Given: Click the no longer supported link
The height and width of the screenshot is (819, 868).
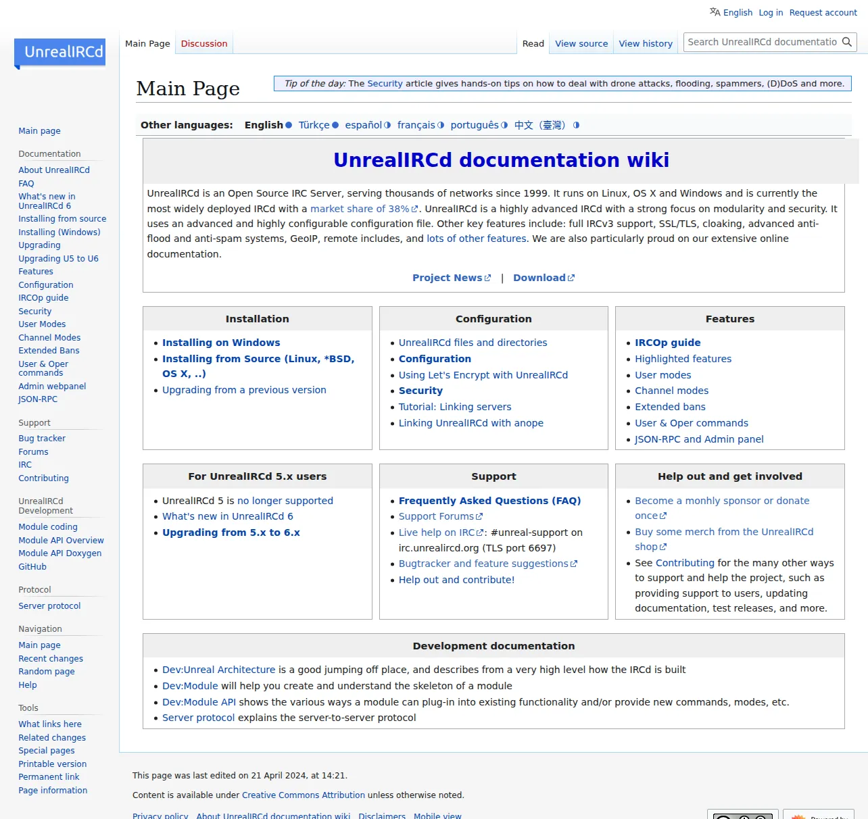Looking at the screenshot, I should 285,501.
